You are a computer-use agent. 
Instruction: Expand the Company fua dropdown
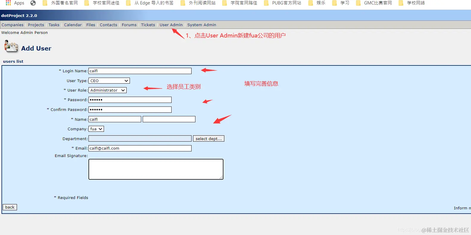96,129
